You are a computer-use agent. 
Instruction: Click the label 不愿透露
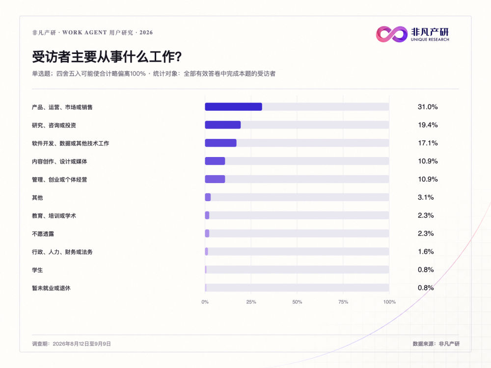click(43, 234)
